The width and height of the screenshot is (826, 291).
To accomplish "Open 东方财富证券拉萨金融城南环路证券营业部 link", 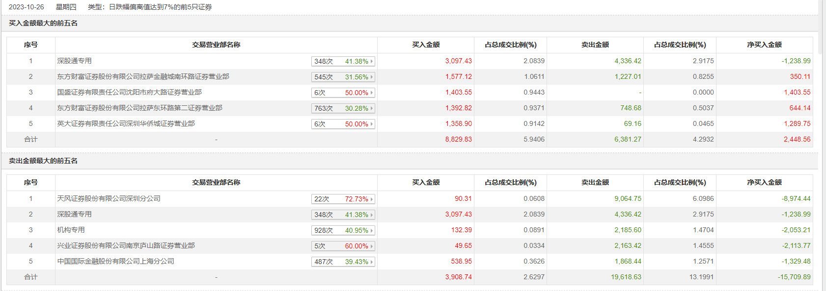I will [143, 76].
